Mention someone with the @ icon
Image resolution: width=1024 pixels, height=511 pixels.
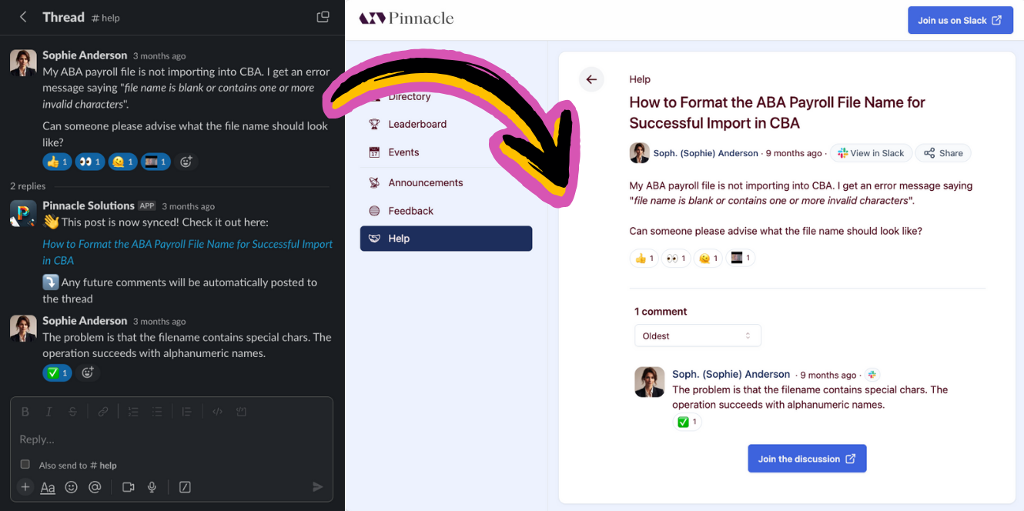pyautogui.click(x=95, y=487)
